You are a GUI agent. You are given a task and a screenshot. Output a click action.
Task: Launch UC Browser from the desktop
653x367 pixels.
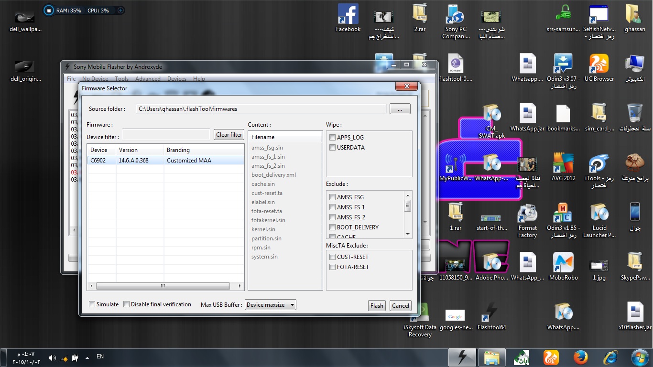599,67
